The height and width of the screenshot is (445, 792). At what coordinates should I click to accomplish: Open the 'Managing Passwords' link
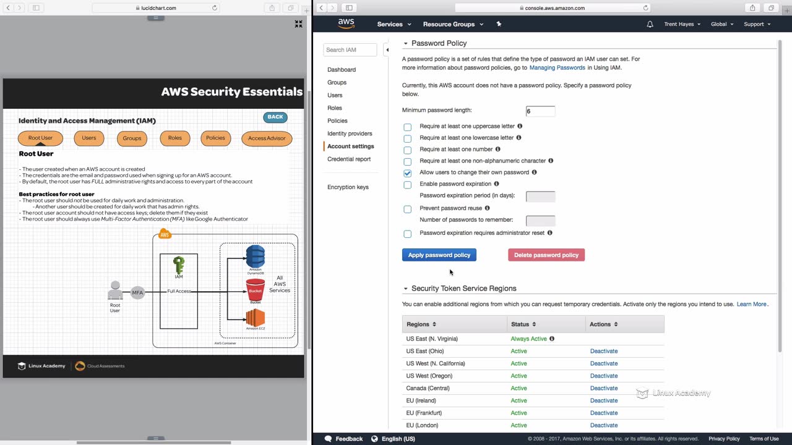(557, 67)
